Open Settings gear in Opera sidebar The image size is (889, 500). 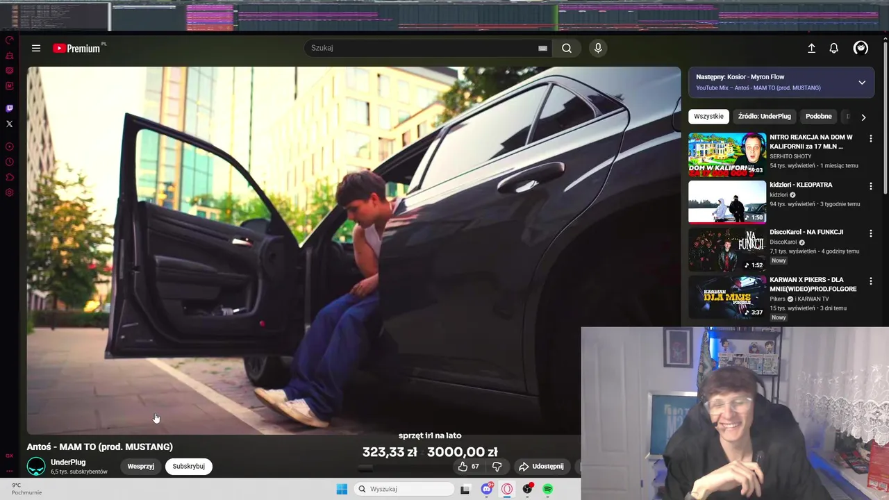click(x=10, y=192)
